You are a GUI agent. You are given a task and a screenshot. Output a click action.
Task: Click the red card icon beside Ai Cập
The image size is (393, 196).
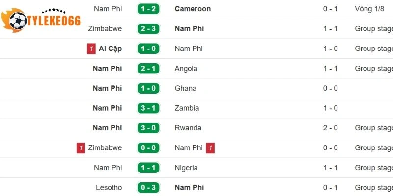coord(91,49)
